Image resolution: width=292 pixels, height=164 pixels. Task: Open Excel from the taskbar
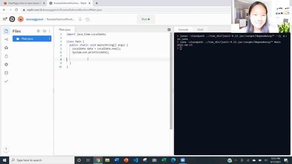(x=164, y=160)
